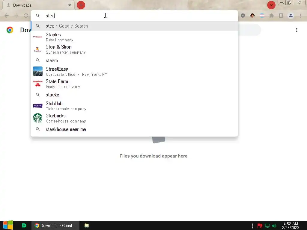This screenshot has width=307, height=230.
Task: Open a new tab with the red plus button
Action: [x=81, y=5]
